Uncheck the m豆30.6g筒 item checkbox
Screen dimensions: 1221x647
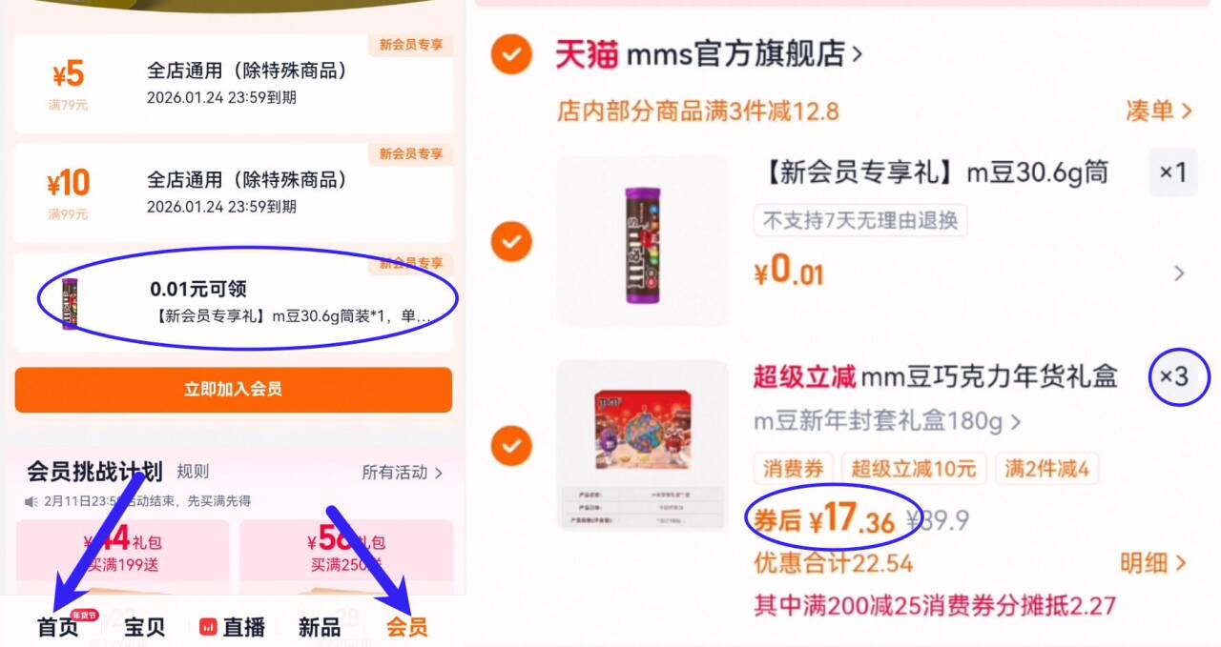512,241
